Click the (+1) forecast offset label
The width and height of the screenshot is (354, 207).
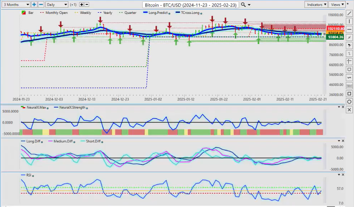tap(73, 5)
